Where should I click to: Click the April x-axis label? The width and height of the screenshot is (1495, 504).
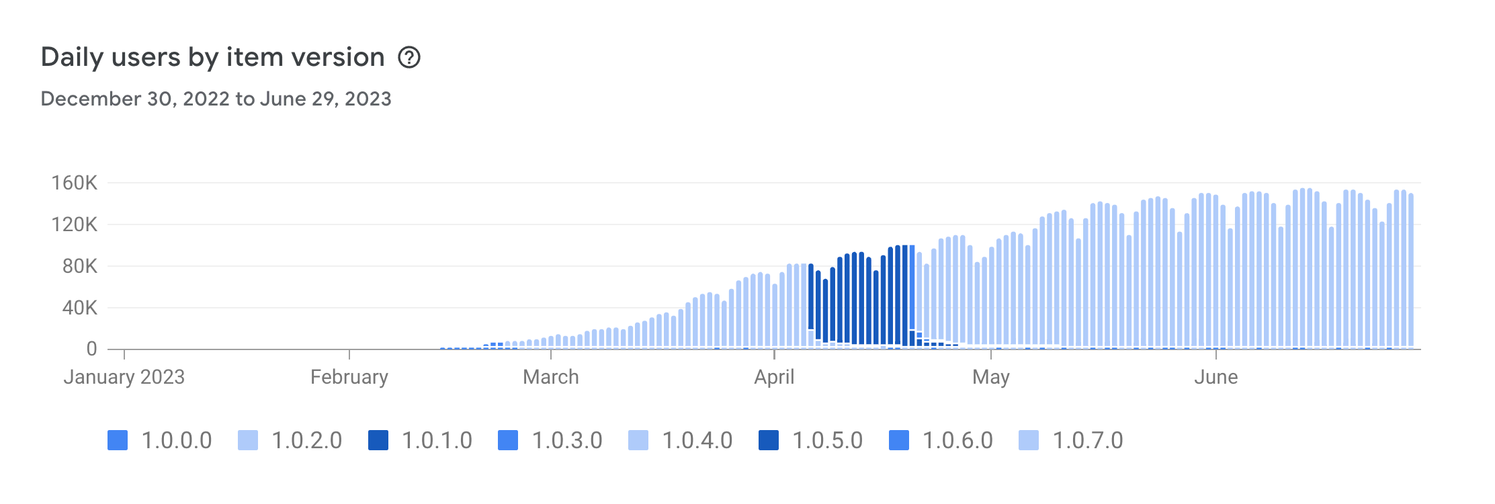pyautogui.click(x=774, y=377)
